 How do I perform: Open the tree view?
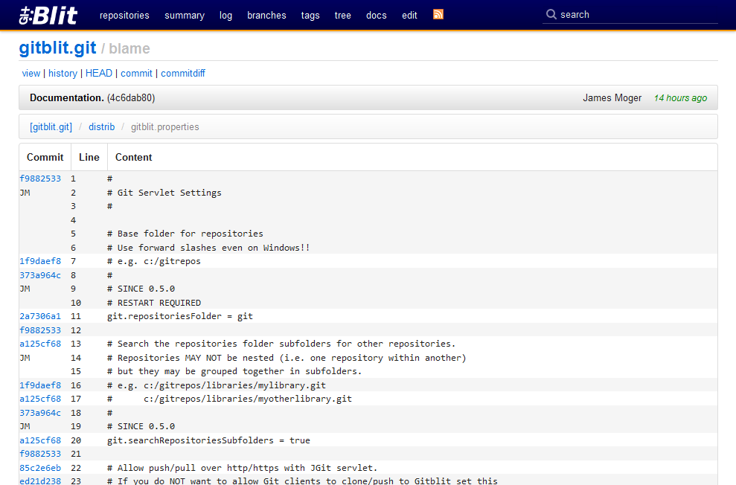click(x=342, y=15)
